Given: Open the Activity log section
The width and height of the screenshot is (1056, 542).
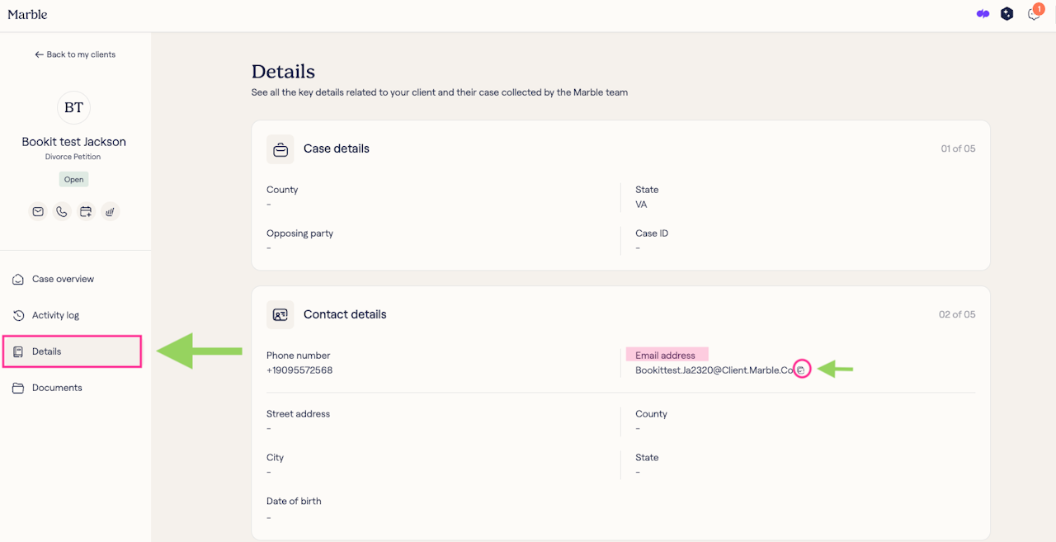Looking at the screenshot, I should [55, 315].
